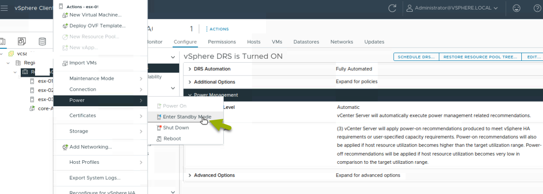The width and height of the screenshot is (543, 194).
Task: Switch to the Updates tab
Action: [374, 42]
